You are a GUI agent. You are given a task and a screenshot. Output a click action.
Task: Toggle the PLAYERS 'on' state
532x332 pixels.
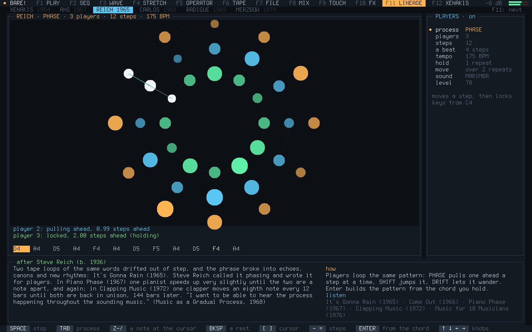tap(472, 17)
